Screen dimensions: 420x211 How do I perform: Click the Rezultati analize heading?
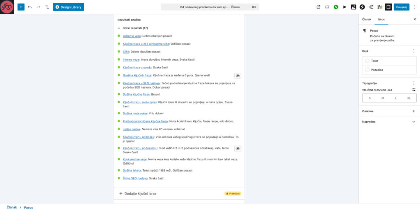click(x=129, y=20)
